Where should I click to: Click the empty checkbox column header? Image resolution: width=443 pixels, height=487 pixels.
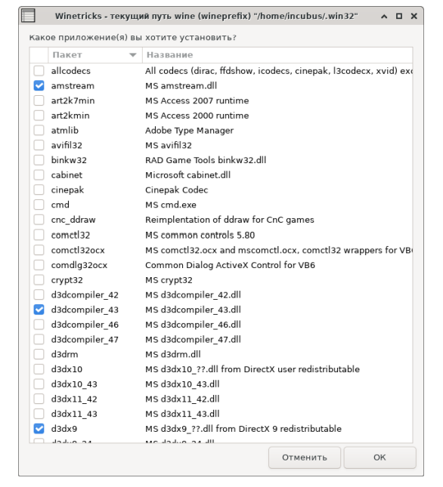pos(39,55)
